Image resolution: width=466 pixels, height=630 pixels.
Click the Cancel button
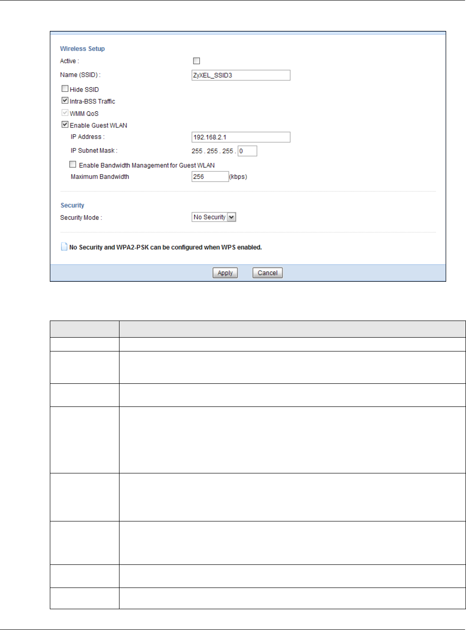pyautogui.click(x=268, y=273)
